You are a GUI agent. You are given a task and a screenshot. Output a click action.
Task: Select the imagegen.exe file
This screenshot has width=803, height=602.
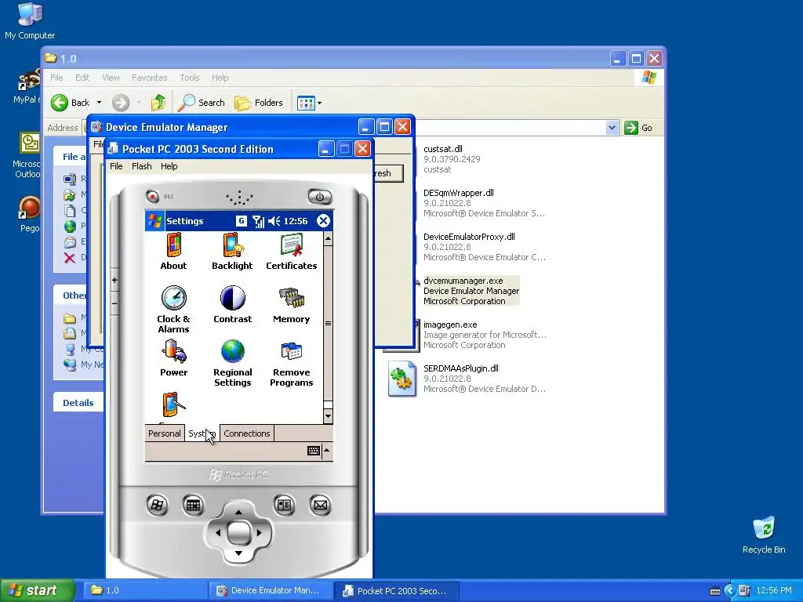485,335
